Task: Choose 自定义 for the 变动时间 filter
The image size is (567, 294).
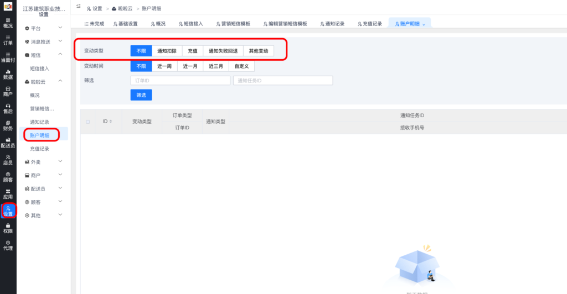Action: click(241, 66)
